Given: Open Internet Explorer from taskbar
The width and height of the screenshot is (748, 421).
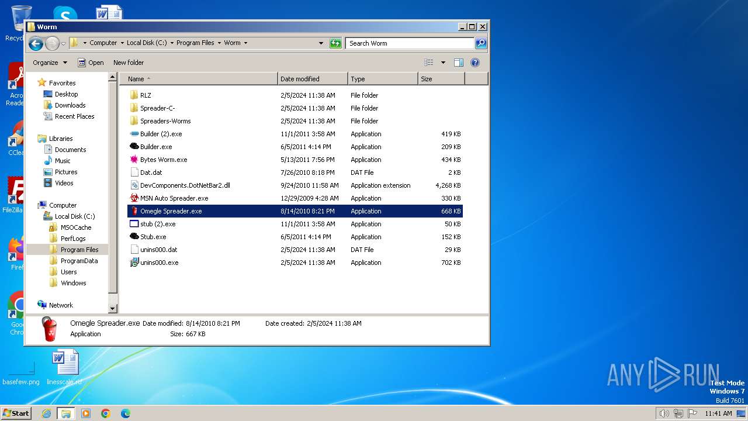Looking at the screenshot, I should point(46,413).
